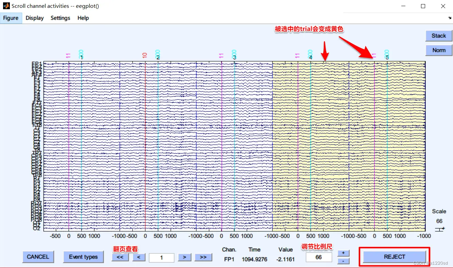The image size is (453, 268).
Task: Select trial 1 in the EEG plot
Action: click(x=82, y=146)
